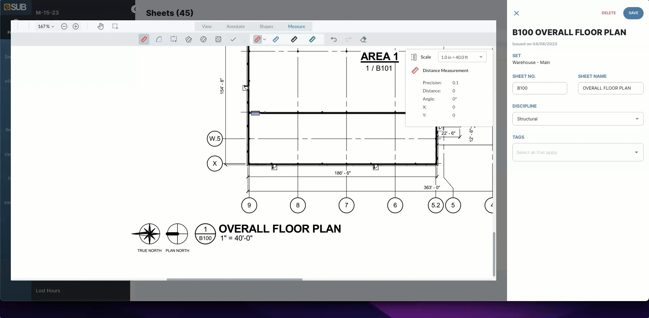Click grid bubble W.5 on the plan
The width and height of the screenshot is (649, 318).
coord(215,139)
